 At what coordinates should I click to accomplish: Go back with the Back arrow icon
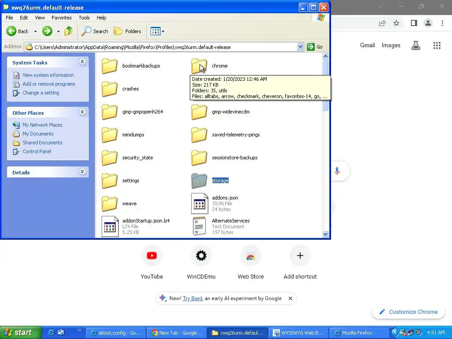click(x=11, y=31)
